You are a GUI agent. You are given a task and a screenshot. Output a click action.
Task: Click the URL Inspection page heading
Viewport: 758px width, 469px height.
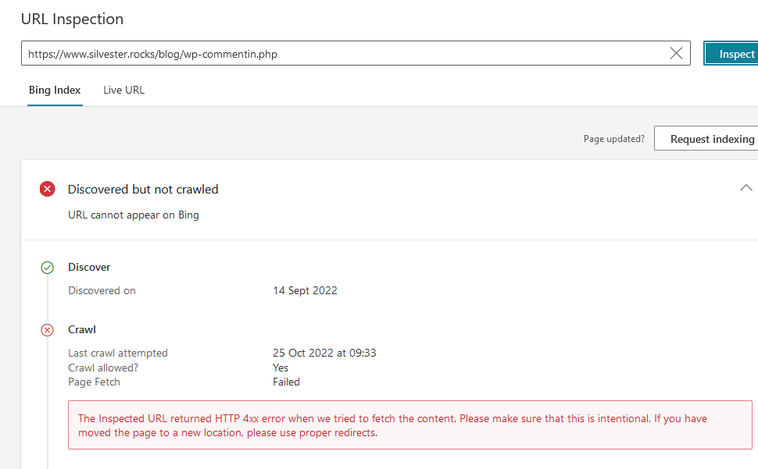tap(72, 19)
